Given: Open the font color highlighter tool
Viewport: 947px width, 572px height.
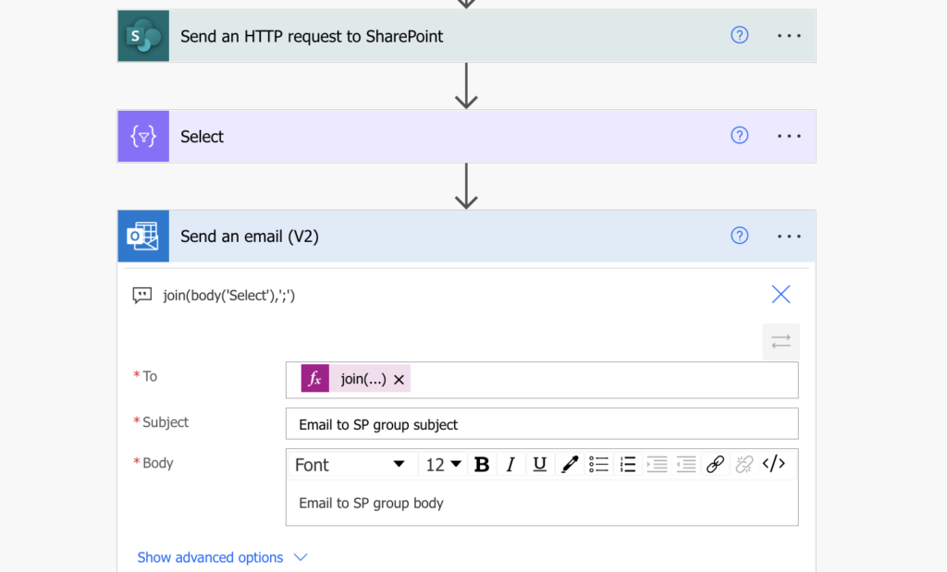Looking at the screenshot, I should tap(569, 464).
